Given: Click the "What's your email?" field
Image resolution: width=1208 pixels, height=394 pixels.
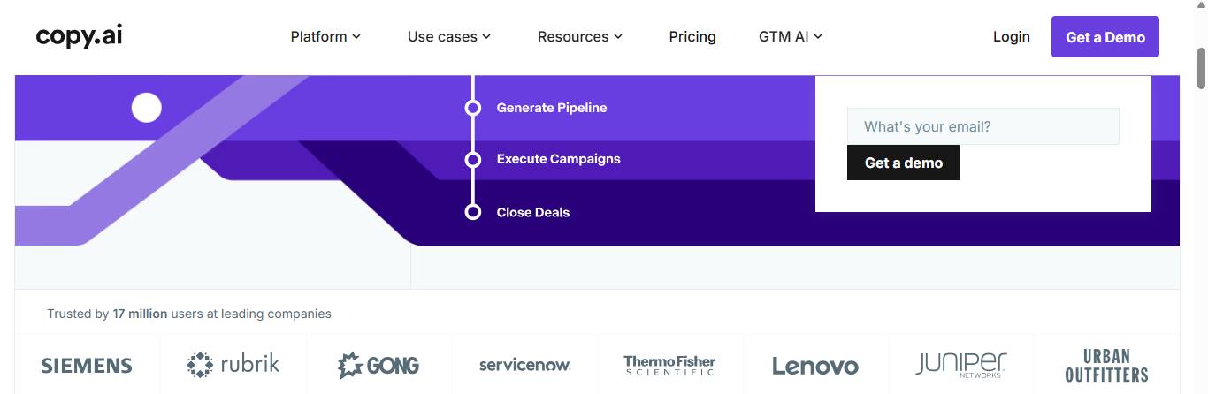Looking at the screenshot, I should tap(983, 126).
